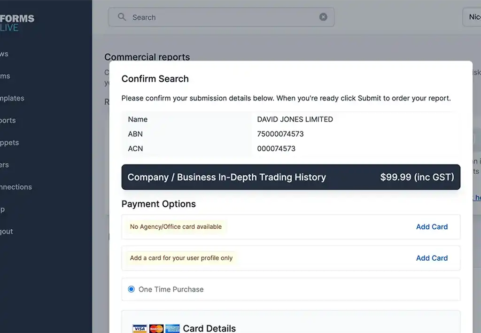Screen dimensions: 481x333
Task: Add Card for your user profile only
Action: pos(432,258)
